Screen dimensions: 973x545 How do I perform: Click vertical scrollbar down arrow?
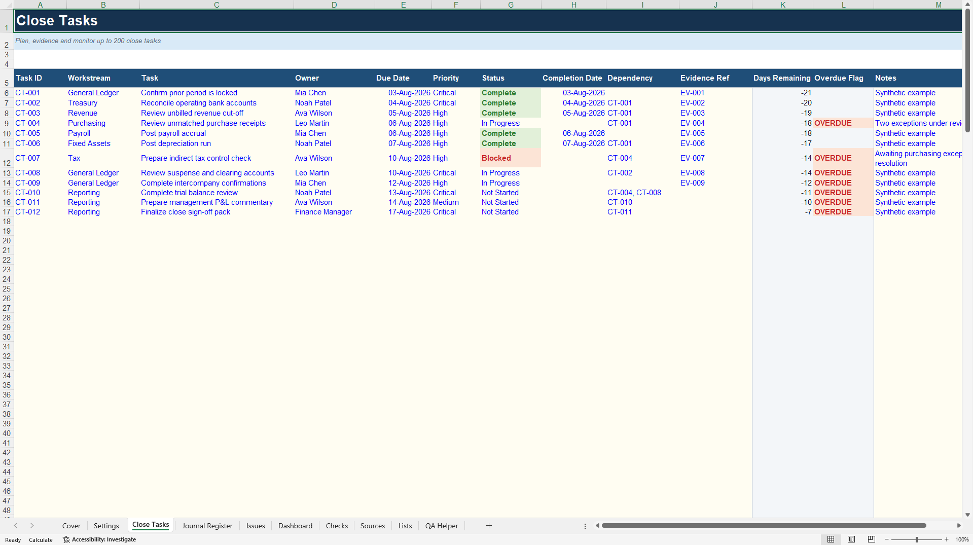[x=967, y=515]
